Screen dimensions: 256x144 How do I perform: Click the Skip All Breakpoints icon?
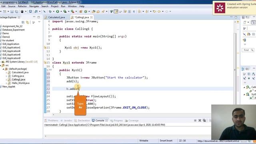44,12
